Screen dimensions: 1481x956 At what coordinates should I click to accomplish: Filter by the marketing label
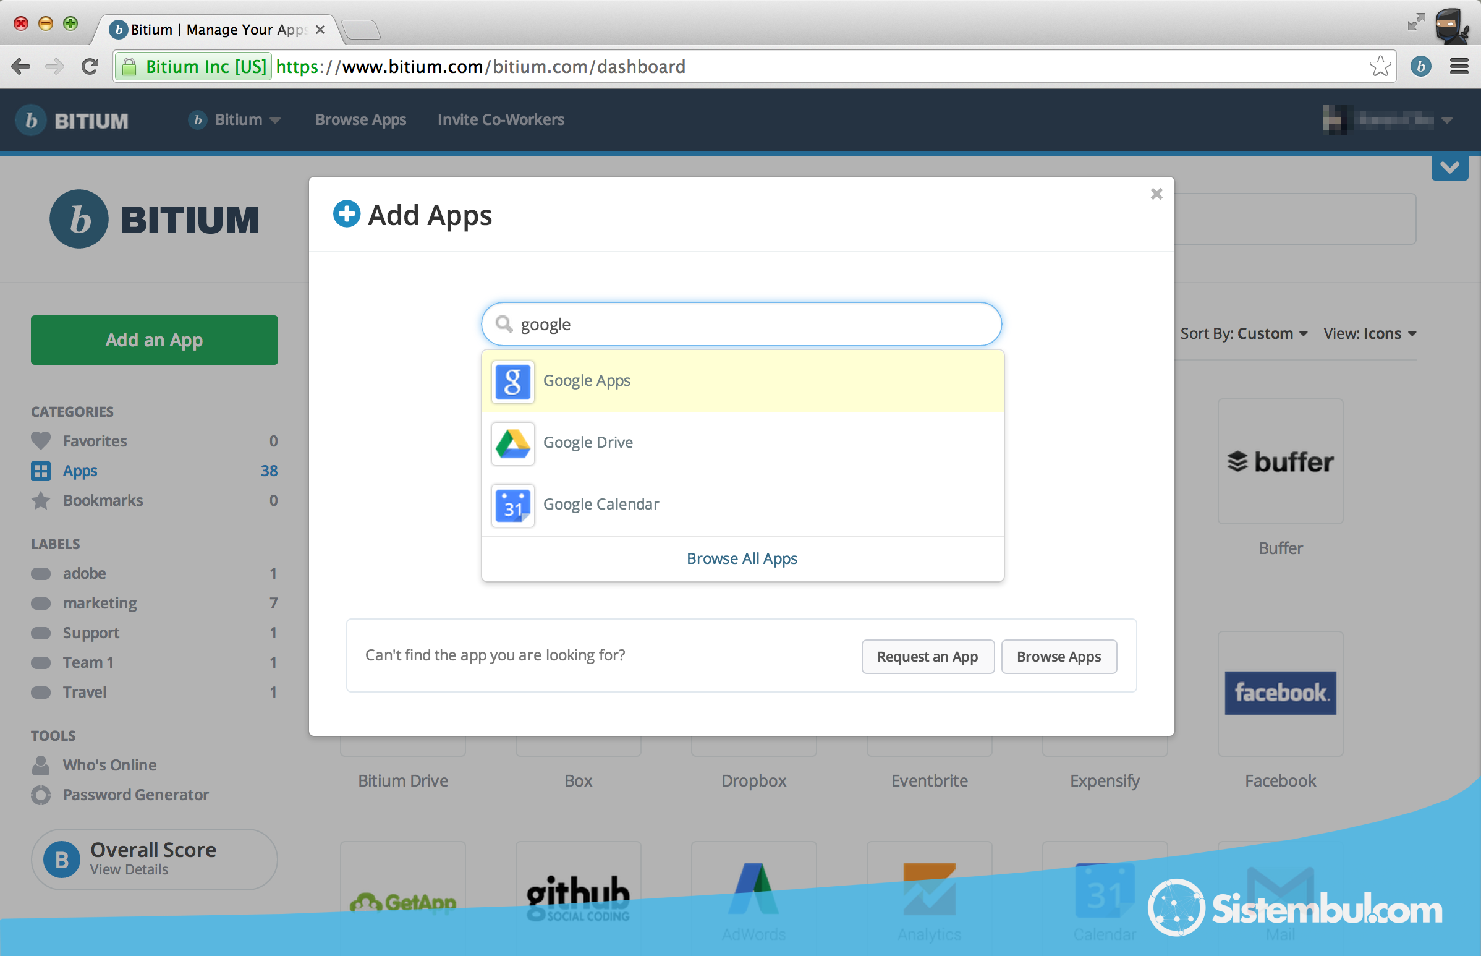155,604
